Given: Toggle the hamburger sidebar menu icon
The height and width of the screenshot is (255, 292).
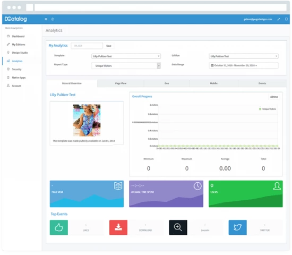Looking at the screenshot, I should (x=46, y=19).
